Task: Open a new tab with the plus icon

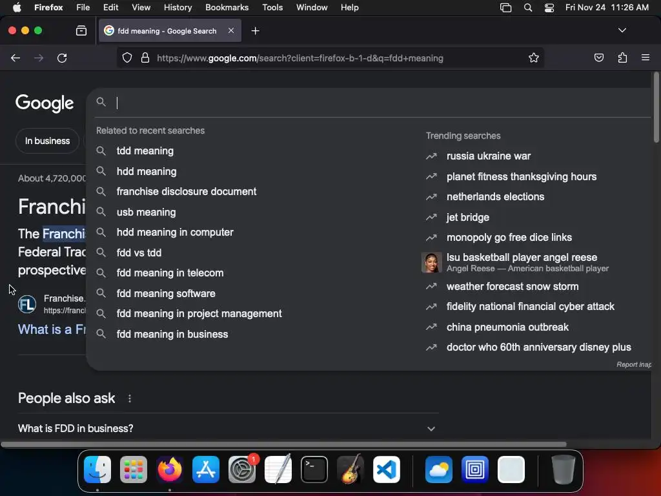Action: tap(255, 31)
